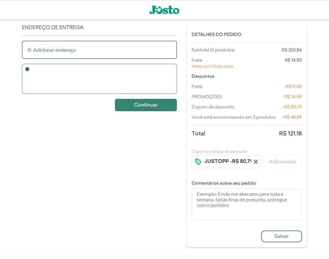This screenshot has height=259, width=329.
Task: Click the Cupom de desconto discount row
Action: (247, 107)
